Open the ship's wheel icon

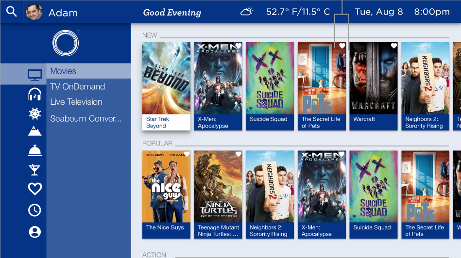click(x=34, y=113)
